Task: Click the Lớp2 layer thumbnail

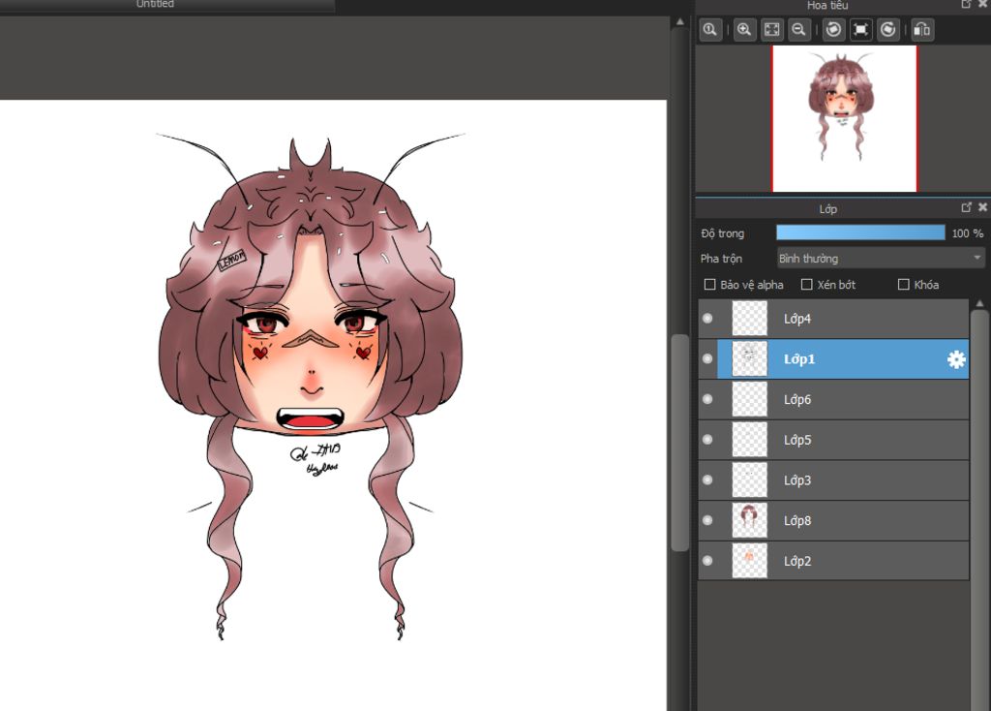Action: (750, 561)
